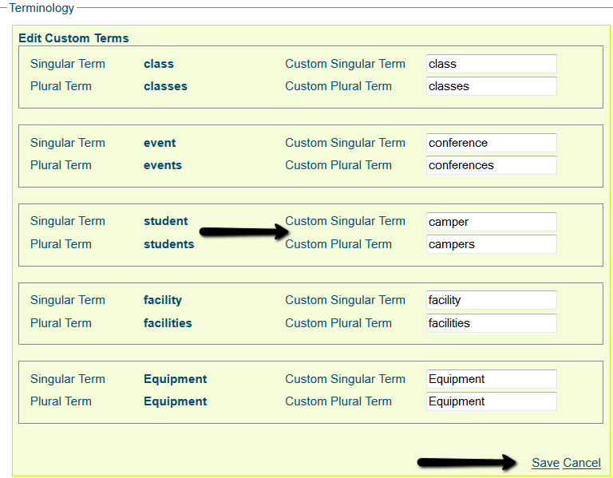Click the Custom Plural Term field containing 'classes'
Viewport: 613px width, 478px height.
(x=491, y=86)
